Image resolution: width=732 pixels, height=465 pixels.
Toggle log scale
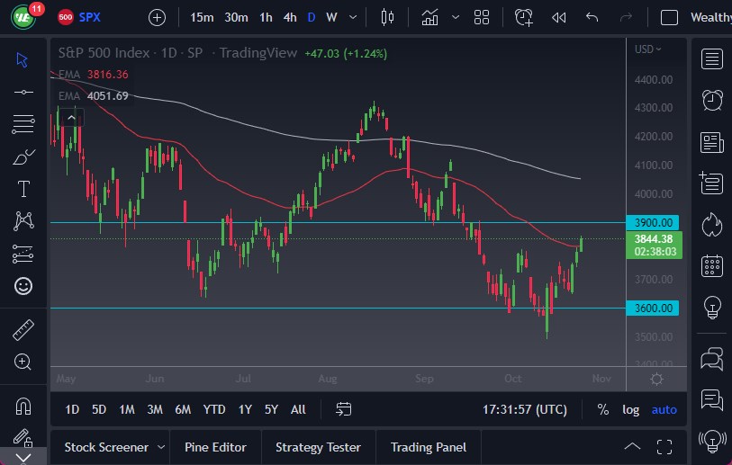click(630, 409)
